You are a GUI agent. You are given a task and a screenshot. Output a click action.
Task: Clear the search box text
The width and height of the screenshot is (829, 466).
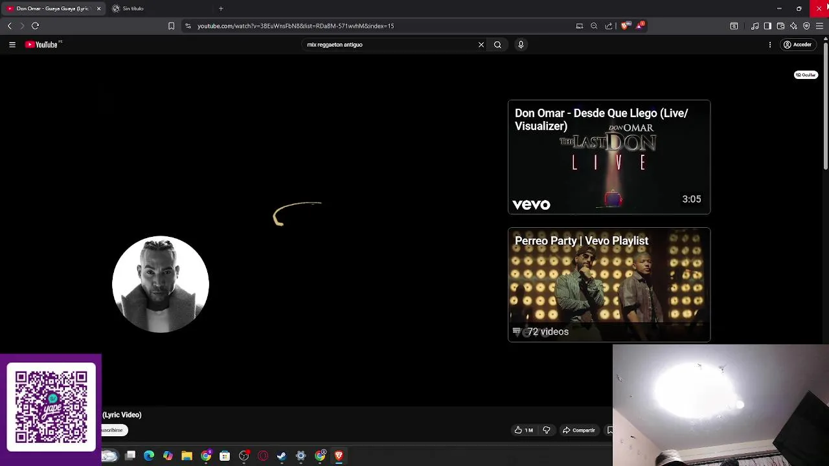[x=481, y=45]
